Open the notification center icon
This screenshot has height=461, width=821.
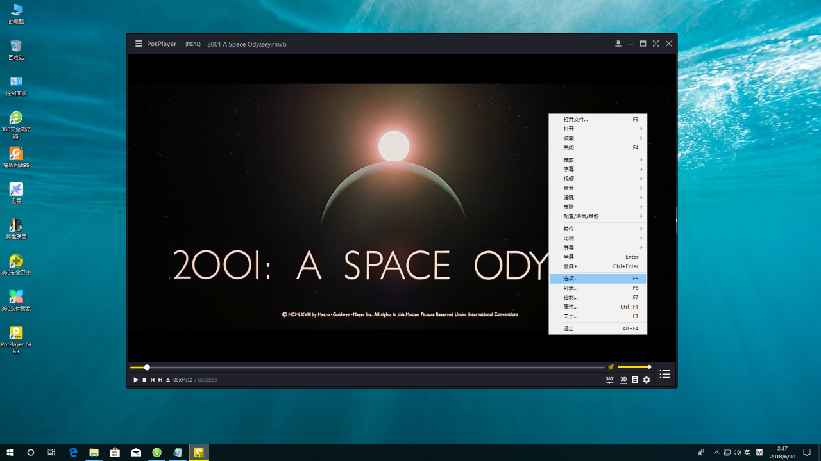point(807,452)
